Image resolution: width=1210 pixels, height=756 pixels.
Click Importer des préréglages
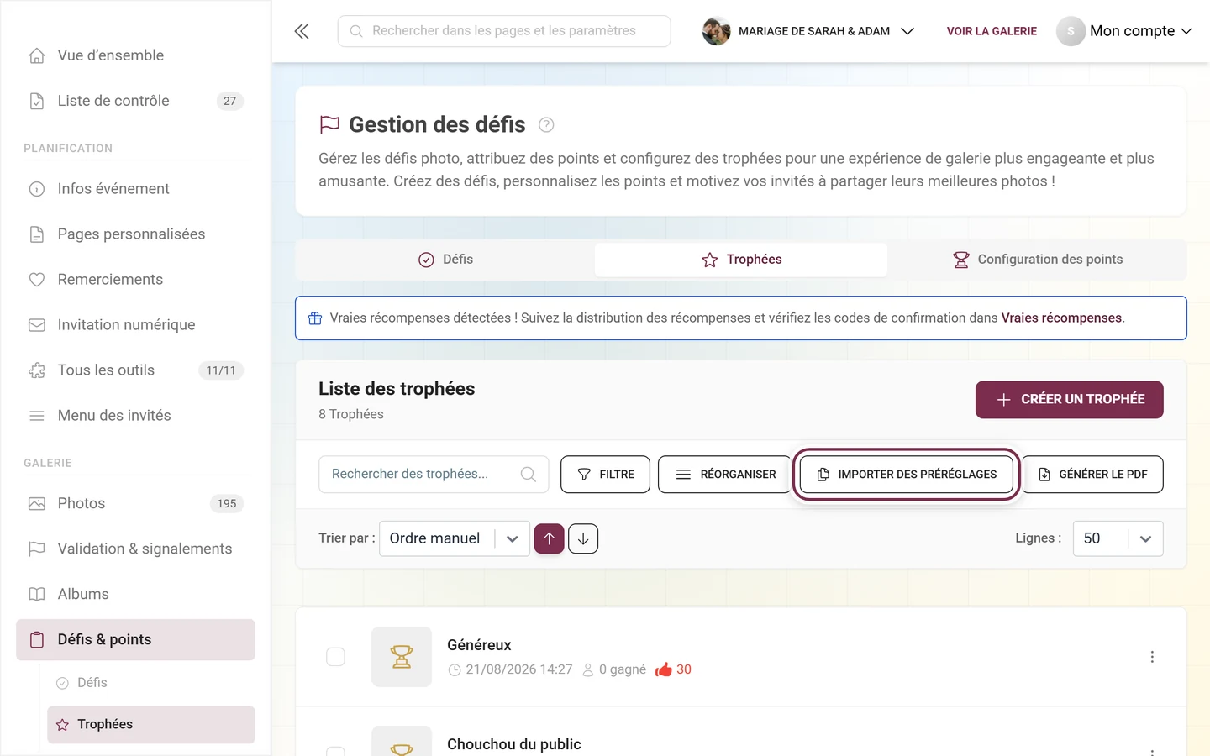pos(907,475)
